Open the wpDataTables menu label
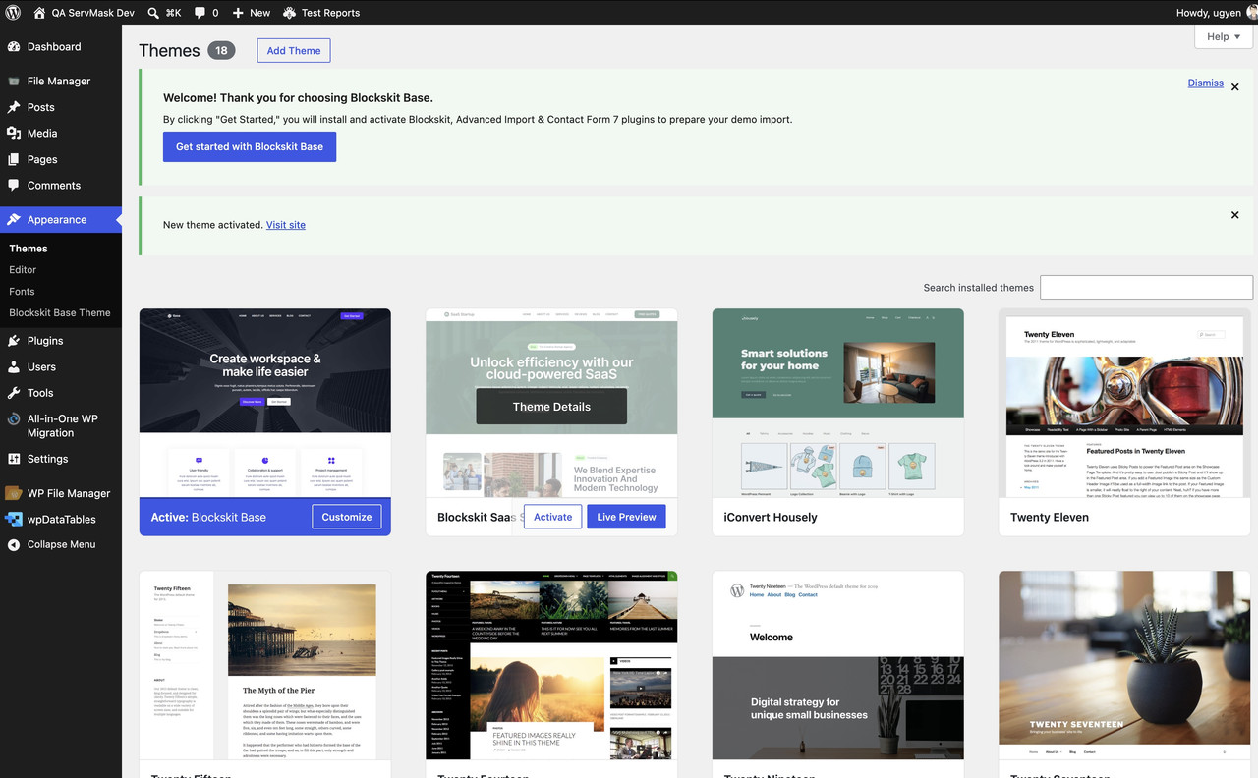The height and width of the screenshot is (778, 1258). [x=62, y=519]
